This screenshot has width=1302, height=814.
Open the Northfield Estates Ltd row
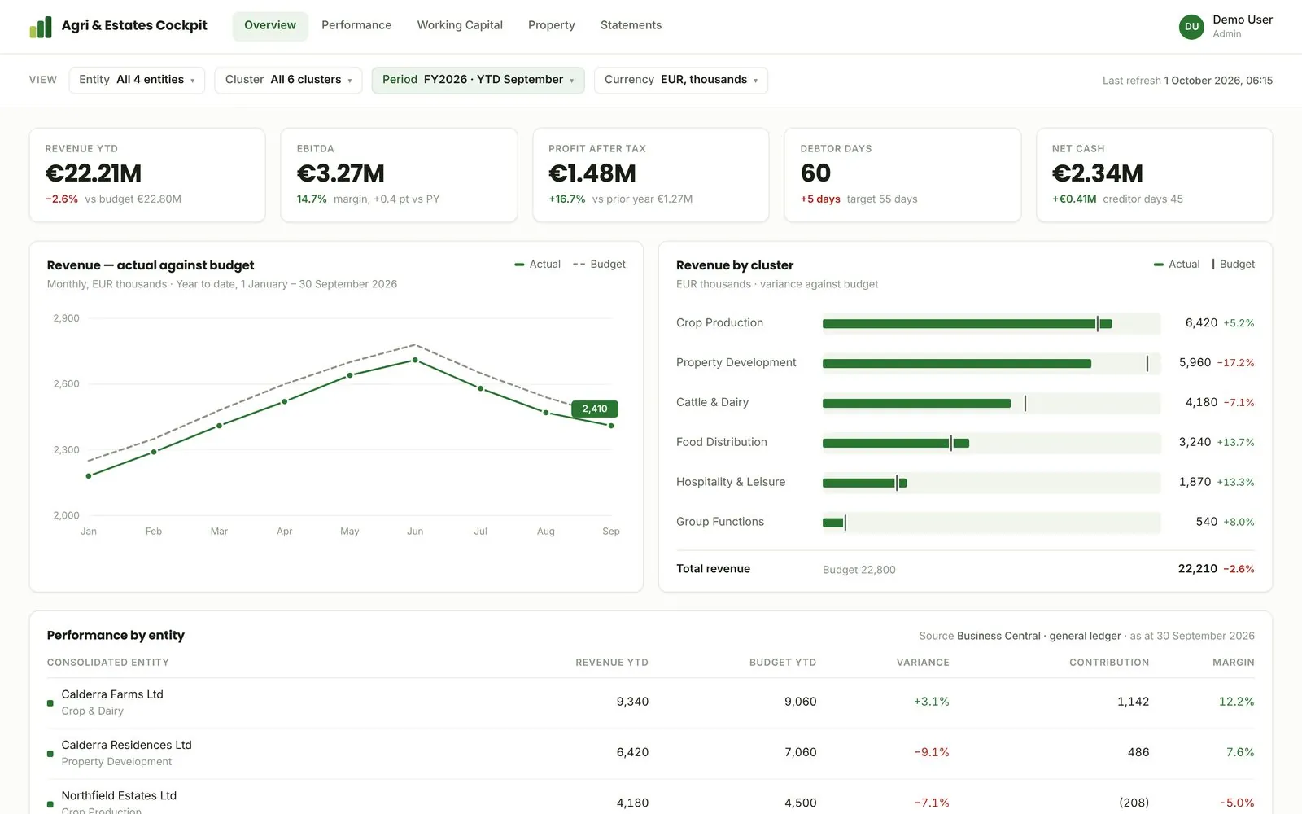coord(650,798)
